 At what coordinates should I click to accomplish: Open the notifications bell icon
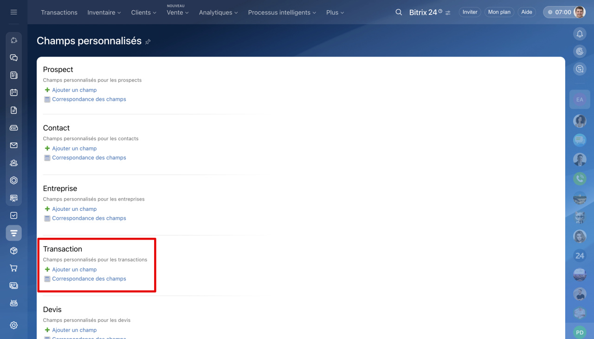580,33
